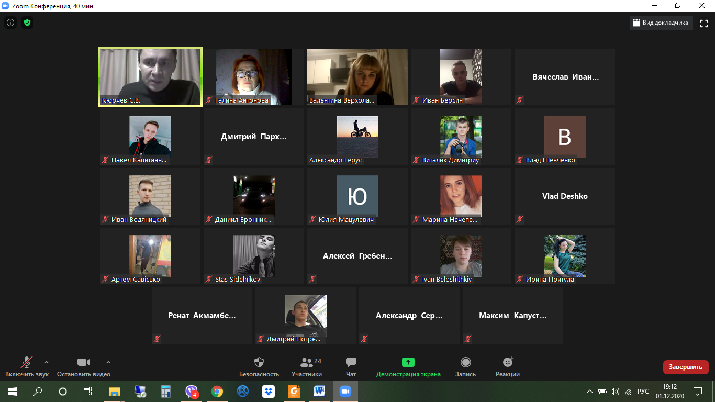
Task: Click muted mic icon for Stas Sidelnikov
Action: point(209,279)
